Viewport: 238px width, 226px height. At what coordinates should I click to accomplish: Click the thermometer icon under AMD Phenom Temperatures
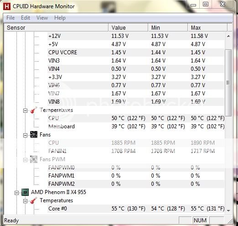tap(34, 200)
